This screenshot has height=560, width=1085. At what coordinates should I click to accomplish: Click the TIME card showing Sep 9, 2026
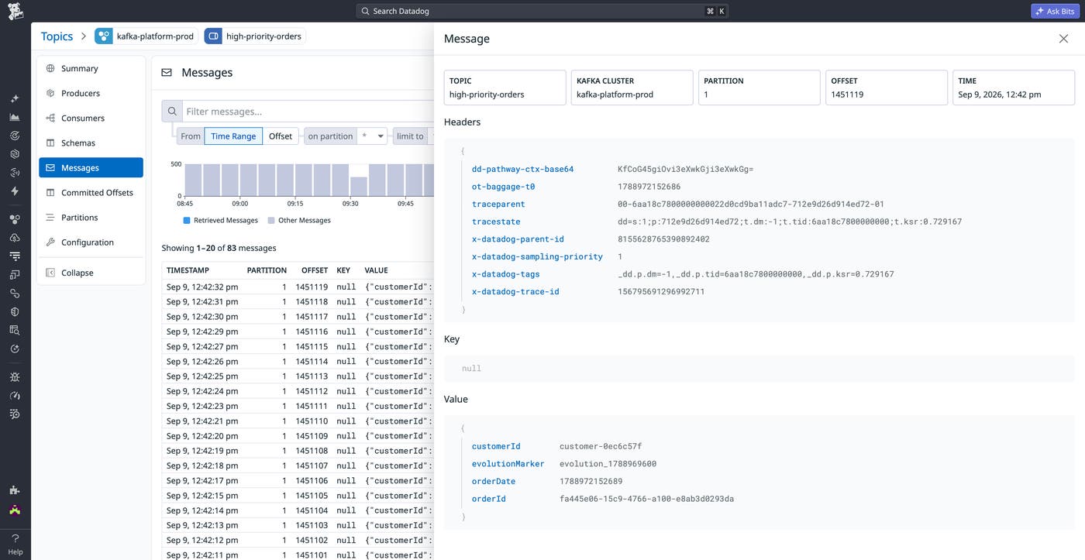[1014, 88]
